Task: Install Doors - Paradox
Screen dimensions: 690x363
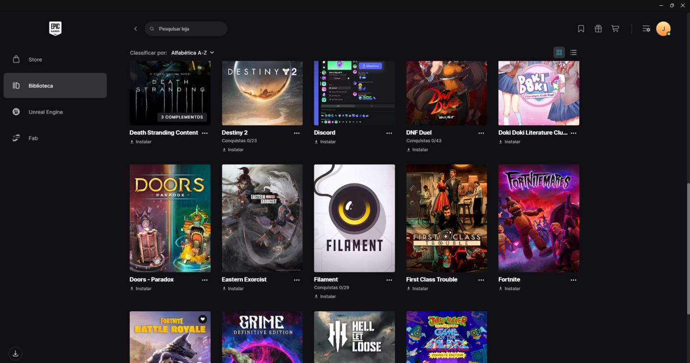Action: [140, 289]
